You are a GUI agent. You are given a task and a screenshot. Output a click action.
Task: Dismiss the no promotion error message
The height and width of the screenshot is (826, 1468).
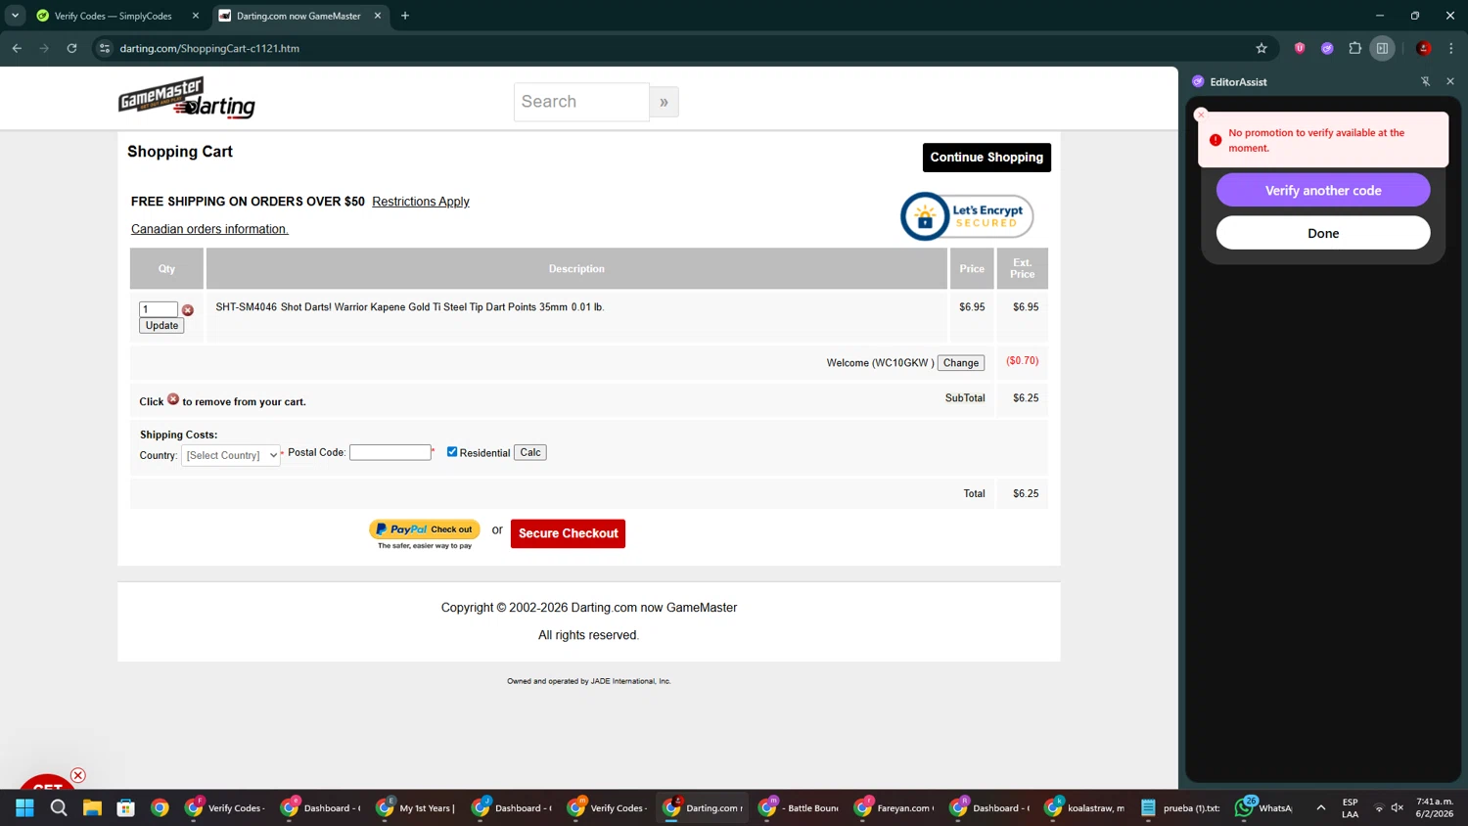1201,115
